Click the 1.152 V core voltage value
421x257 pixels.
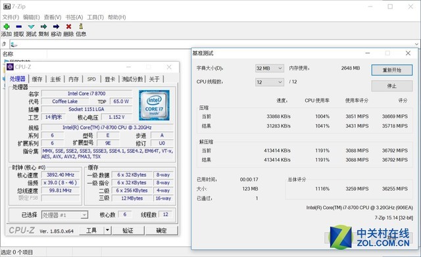tap(116, 117)
